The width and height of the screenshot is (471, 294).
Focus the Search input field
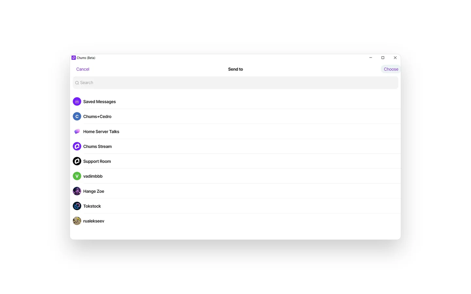pos(235,83)
